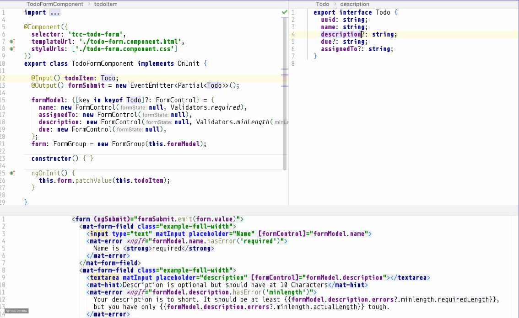Select TodoFormComponent in the breadcrumb bar
This screenshot has height=318, width=519.
[55, 4]
